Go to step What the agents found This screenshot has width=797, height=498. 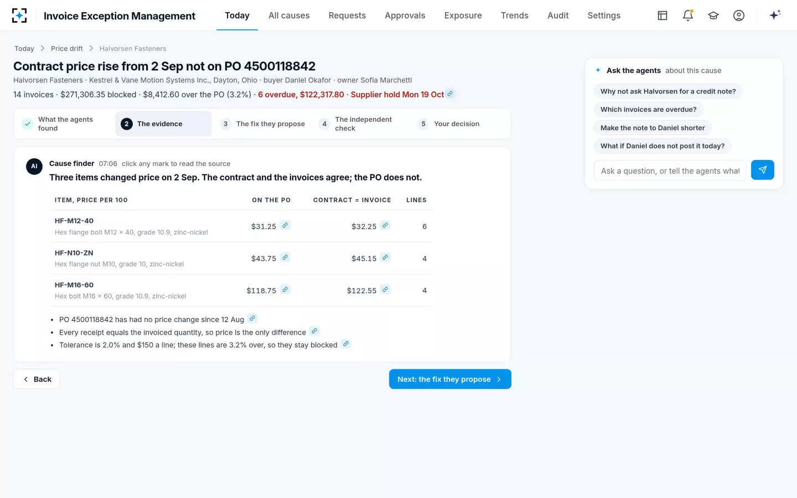point(65,124)
